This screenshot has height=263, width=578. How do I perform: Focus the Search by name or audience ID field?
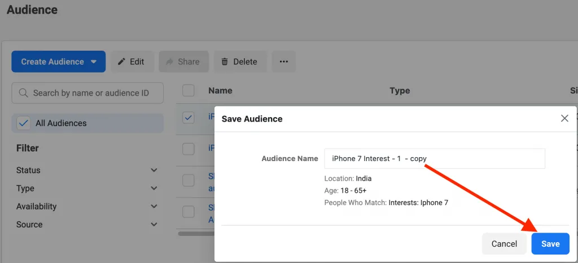[x=87, y=93]
